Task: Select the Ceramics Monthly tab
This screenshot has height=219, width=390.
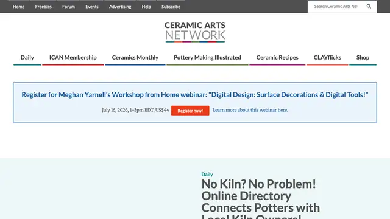Action: click(x=135, y=58)
